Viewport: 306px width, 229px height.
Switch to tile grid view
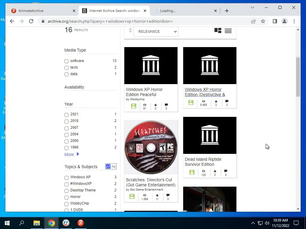(x=218, y=31)
